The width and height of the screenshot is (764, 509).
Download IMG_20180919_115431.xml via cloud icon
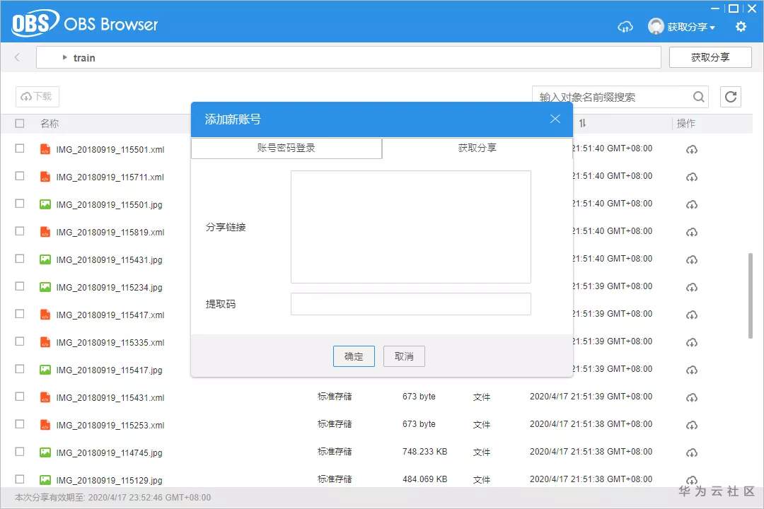[692, 398]
